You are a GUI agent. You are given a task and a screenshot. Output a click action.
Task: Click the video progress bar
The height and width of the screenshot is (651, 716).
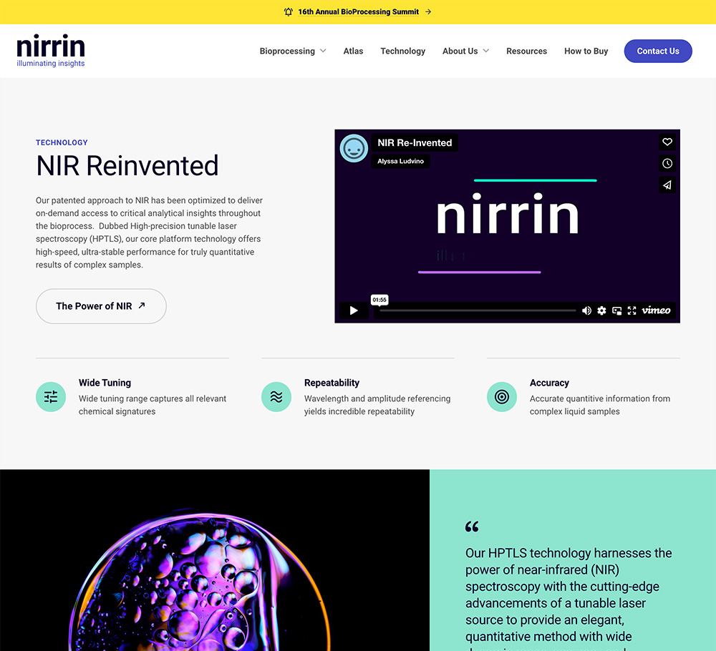pos(477,310)
